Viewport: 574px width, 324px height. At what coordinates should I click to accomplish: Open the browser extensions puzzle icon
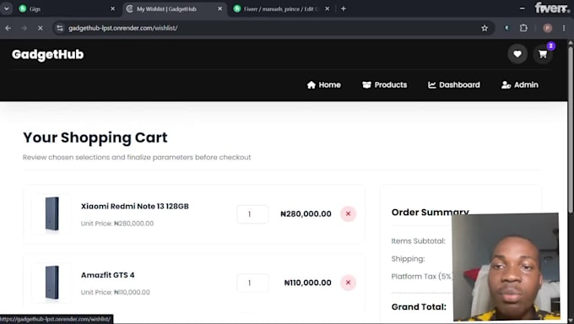524,28
